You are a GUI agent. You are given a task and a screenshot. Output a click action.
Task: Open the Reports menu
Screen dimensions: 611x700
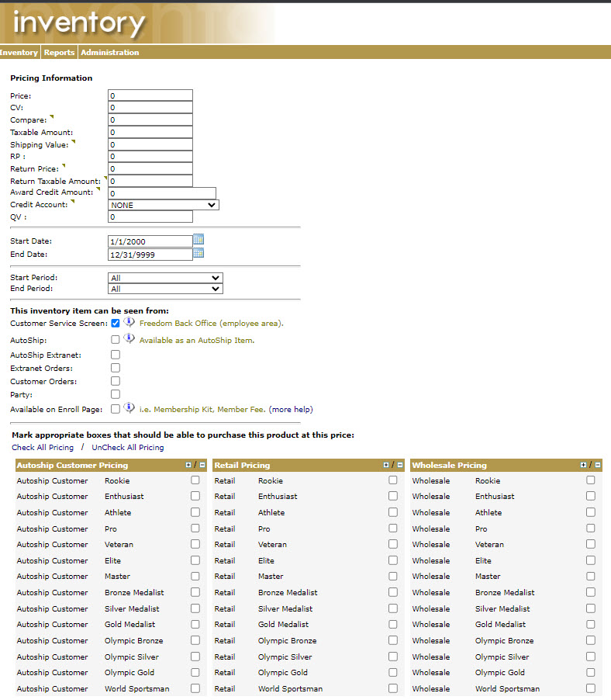59,53
